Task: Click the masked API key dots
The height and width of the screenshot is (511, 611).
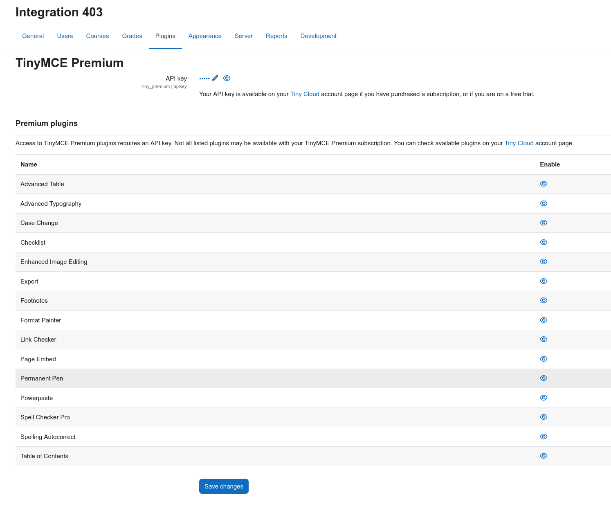Action: coord(204,79)
